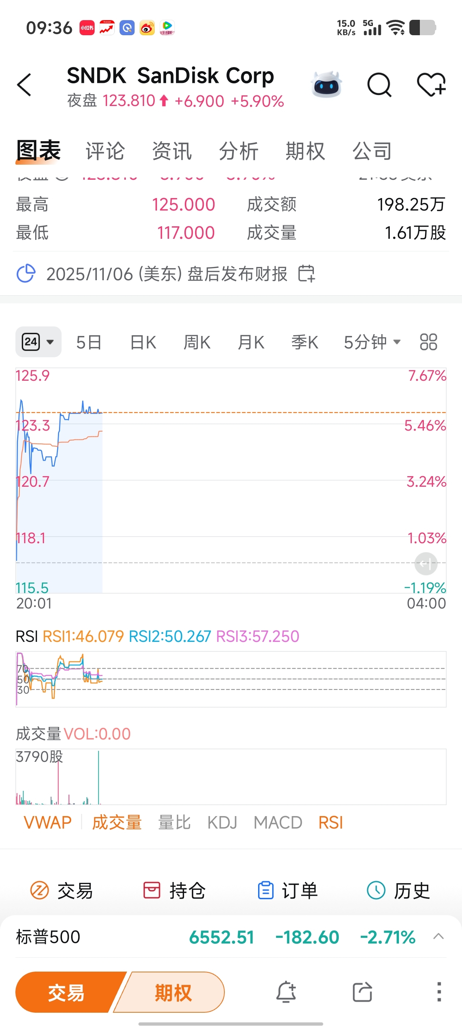Open the AI robot assistant

coord(326,85)
